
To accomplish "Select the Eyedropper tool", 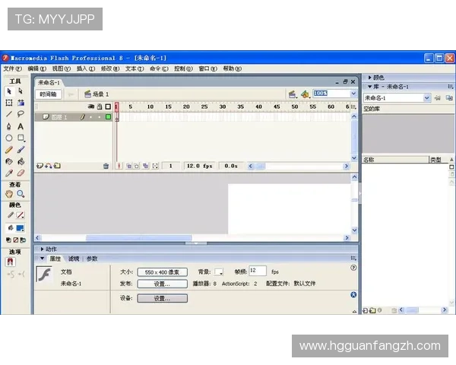I will (9, 173).
